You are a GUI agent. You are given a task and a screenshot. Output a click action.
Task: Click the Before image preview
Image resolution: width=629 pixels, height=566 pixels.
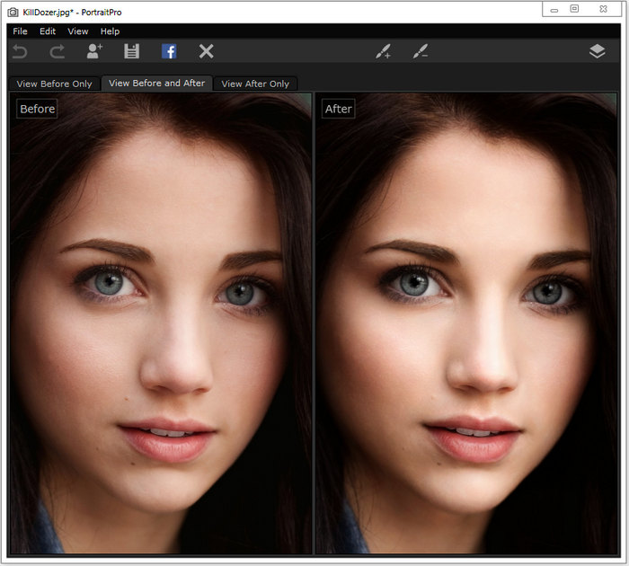161,323
